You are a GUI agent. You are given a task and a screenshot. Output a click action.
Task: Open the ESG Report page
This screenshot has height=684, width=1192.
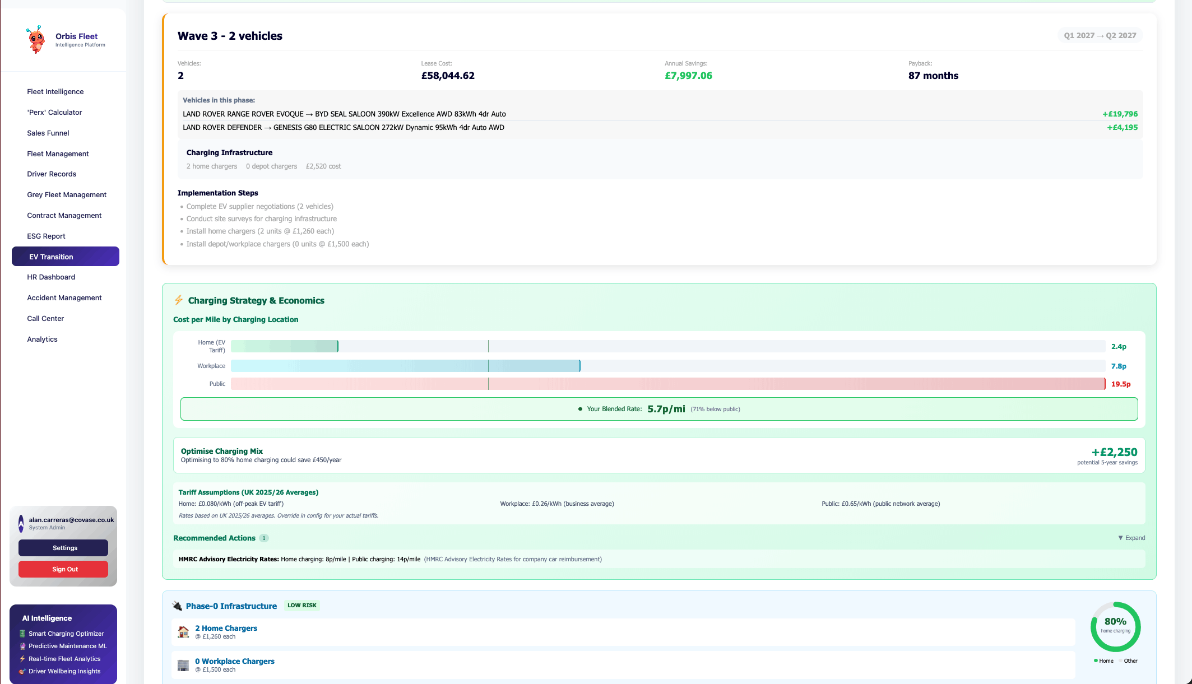(46, 236)
